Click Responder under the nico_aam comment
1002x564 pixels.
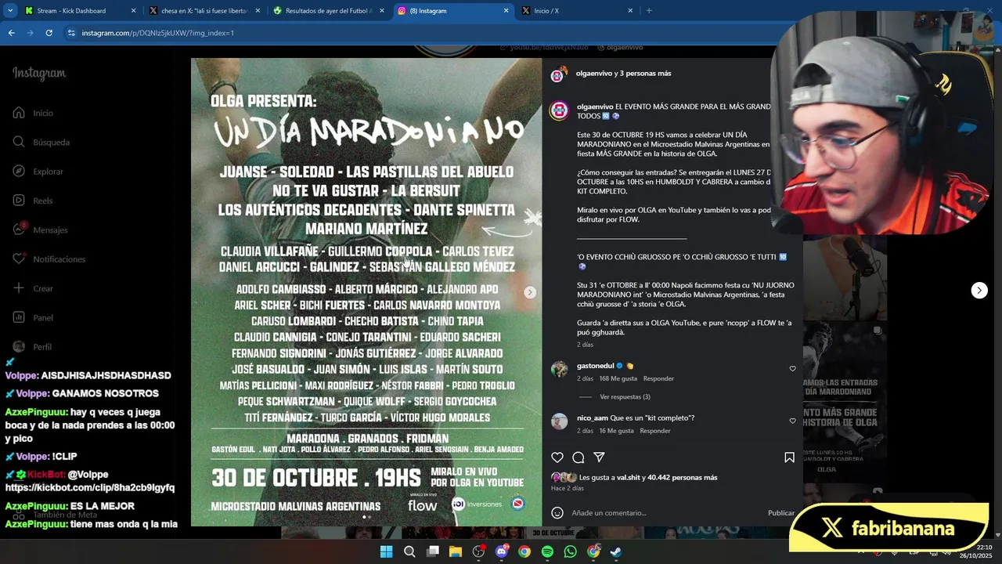(x=655, y=431)
